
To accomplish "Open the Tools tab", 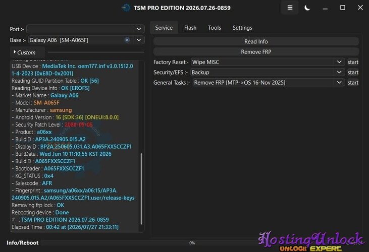I will [x=215, y=28].
